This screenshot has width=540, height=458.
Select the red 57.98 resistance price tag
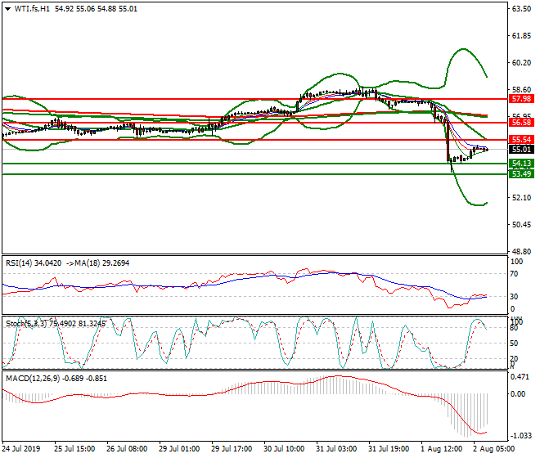(521, 99)
